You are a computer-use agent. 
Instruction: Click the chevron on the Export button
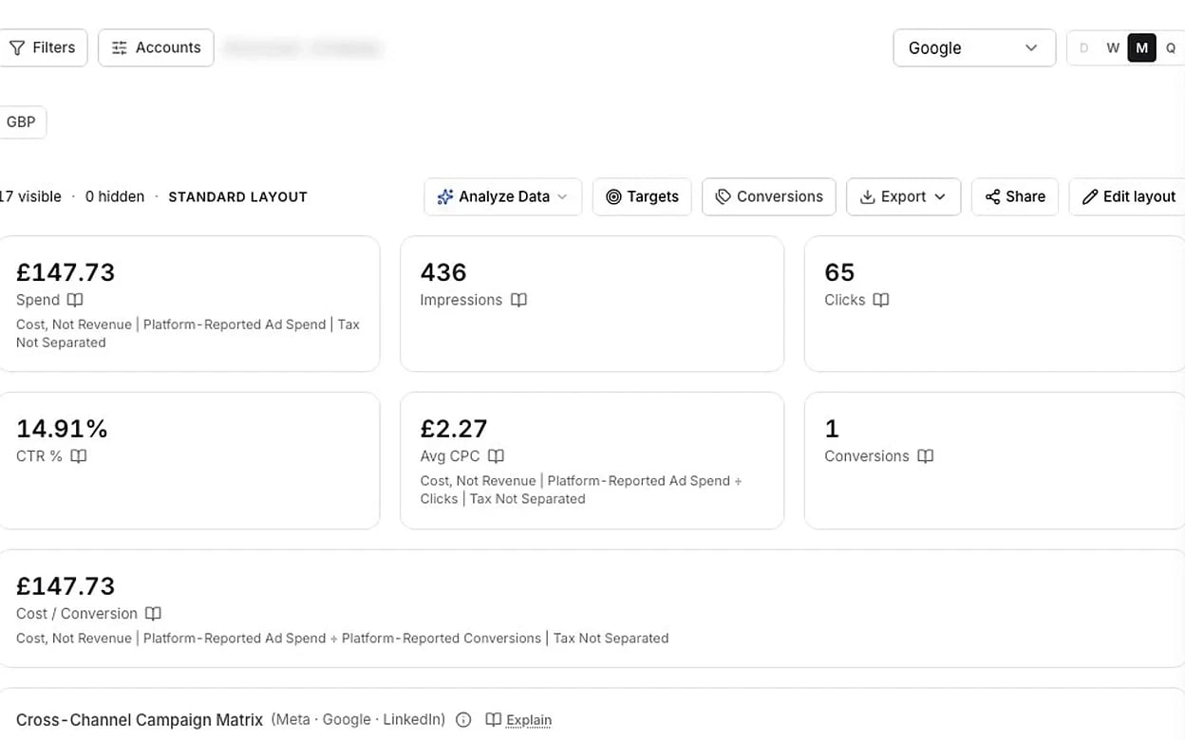point(940,196)
